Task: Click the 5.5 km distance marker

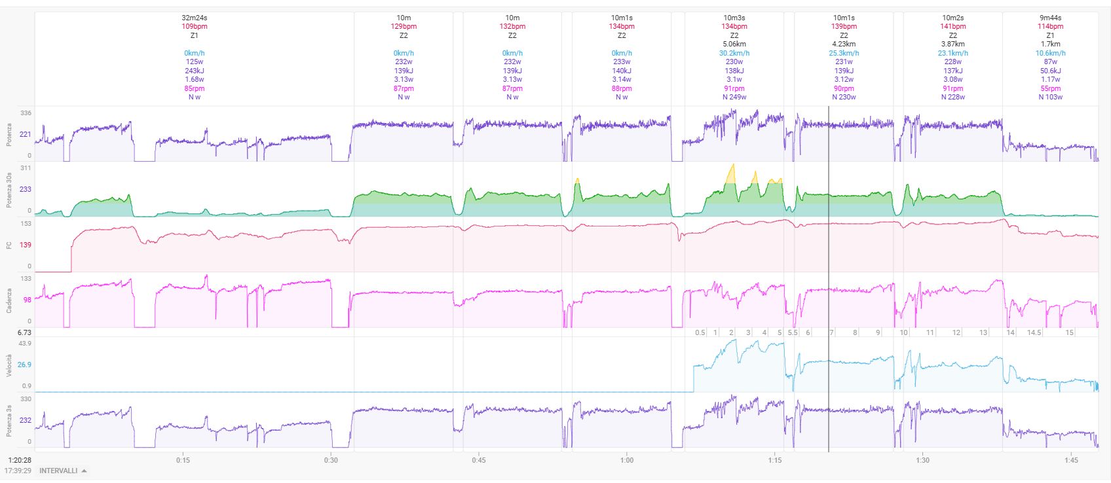Action: [x=792, y=332]
